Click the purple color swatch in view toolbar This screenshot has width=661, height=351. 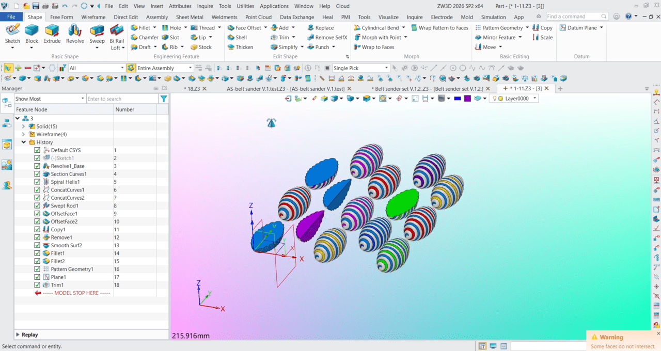[x=467, y=99]
